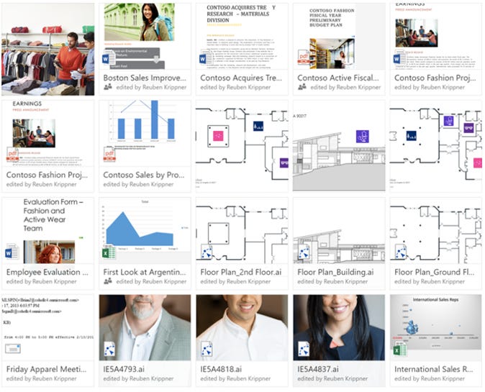Open the blue area chart preview of First Look
This screenshot has width=485, height=392.
(145, 230)
